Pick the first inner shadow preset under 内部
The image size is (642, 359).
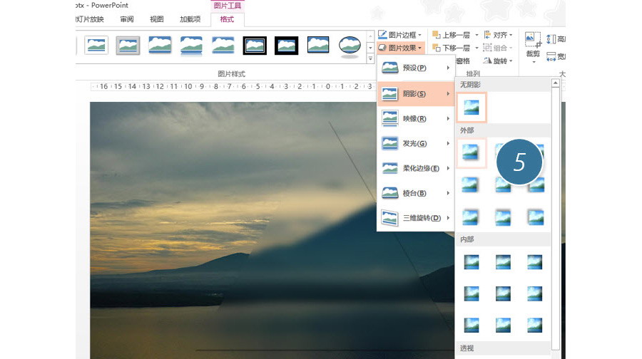pyautogui.click(x=471, y=261)
